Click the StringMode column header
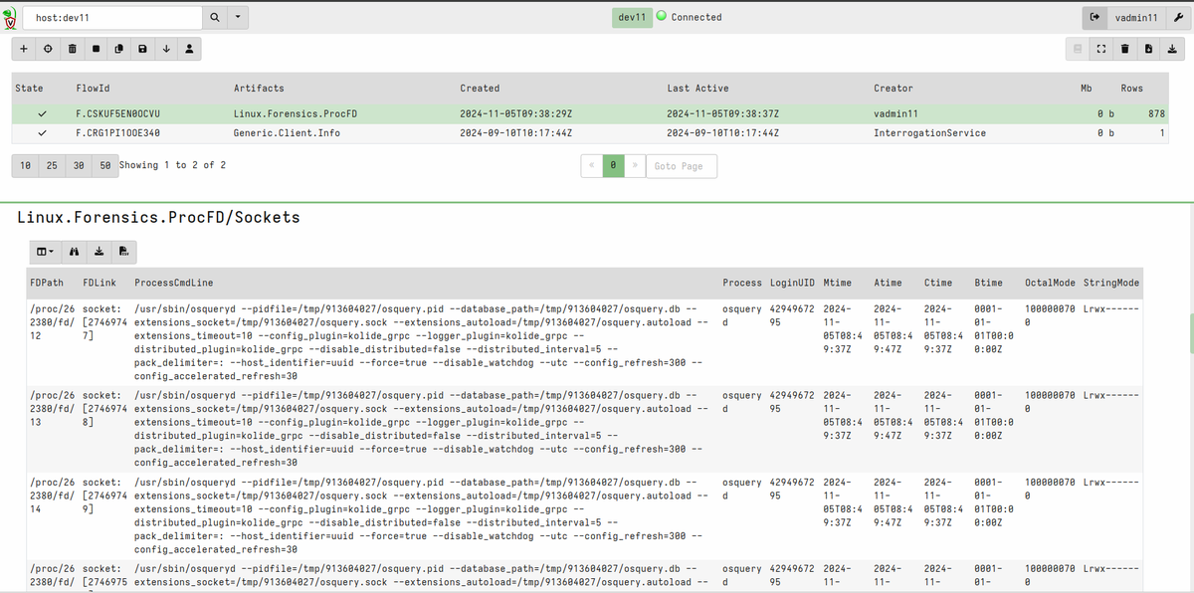Screen dimensions: 1194x593 [x=1111, y=284]
